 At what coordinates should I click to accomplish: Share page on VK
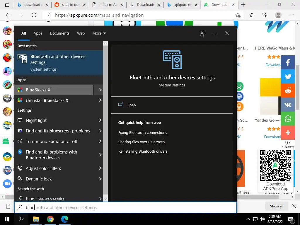click(x=288, y=105)
